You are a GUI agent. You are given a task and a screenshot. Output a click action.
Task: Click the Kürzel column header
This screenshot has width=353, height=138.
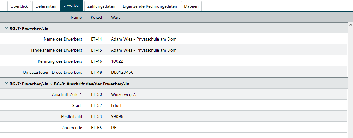(97, 17)
